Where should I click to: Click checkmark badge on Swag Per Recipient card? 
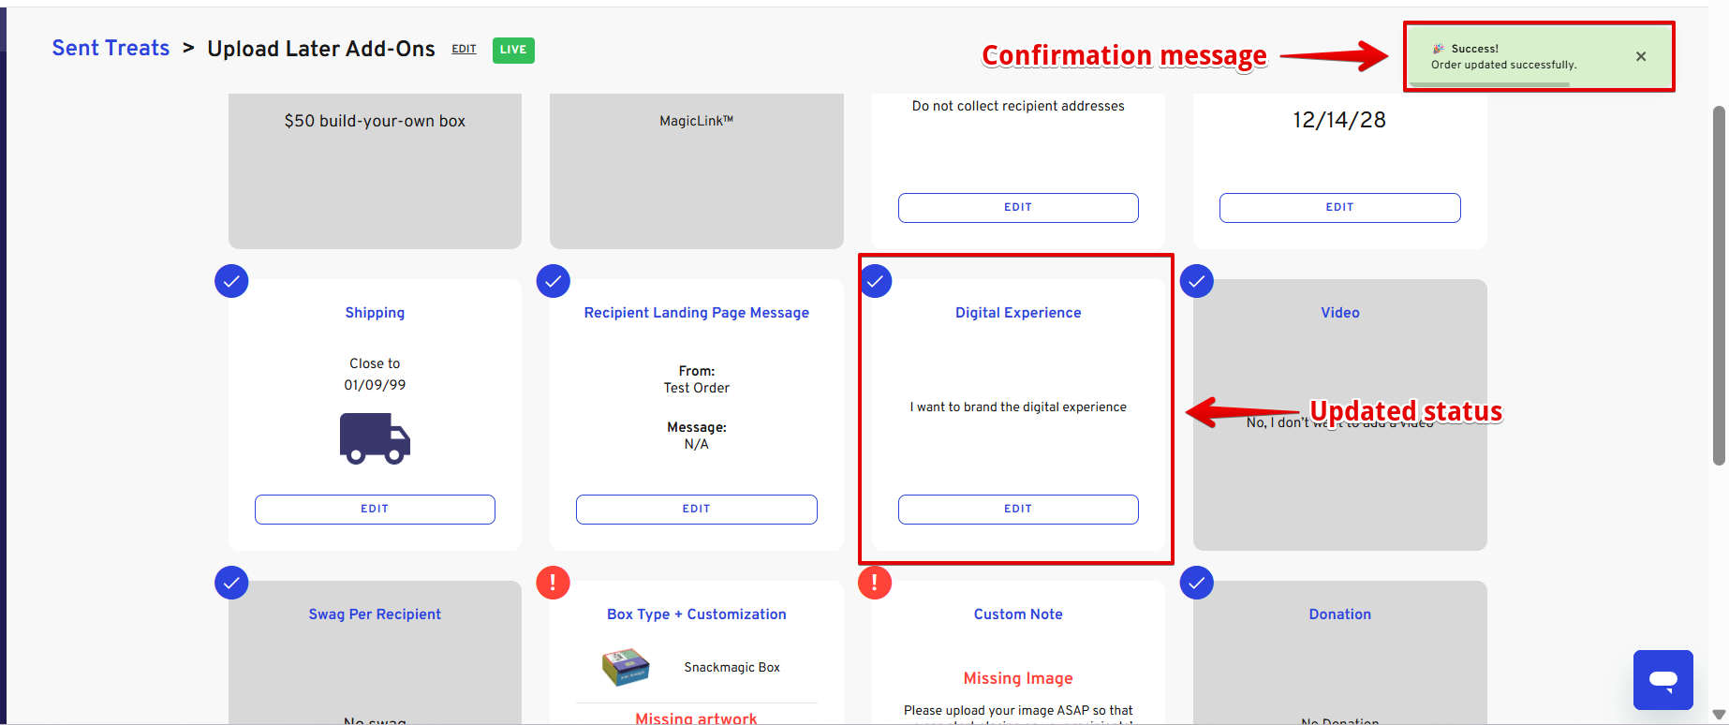pyautogui.click(x=231, y=583)
